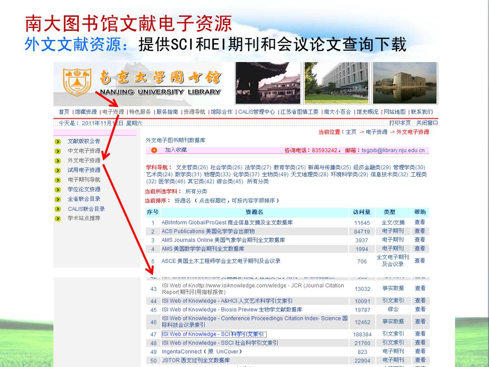Select the 管理学类(30) subject link
489x367 pixels.
409,168
